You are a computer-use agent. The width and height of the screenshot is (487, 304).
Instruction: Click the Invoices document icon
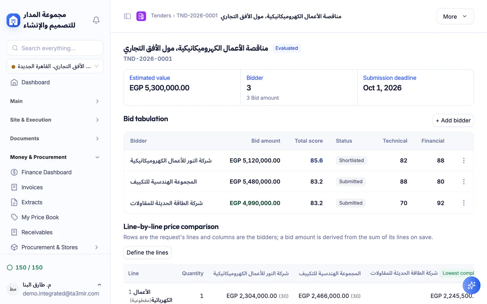[14, 187]
